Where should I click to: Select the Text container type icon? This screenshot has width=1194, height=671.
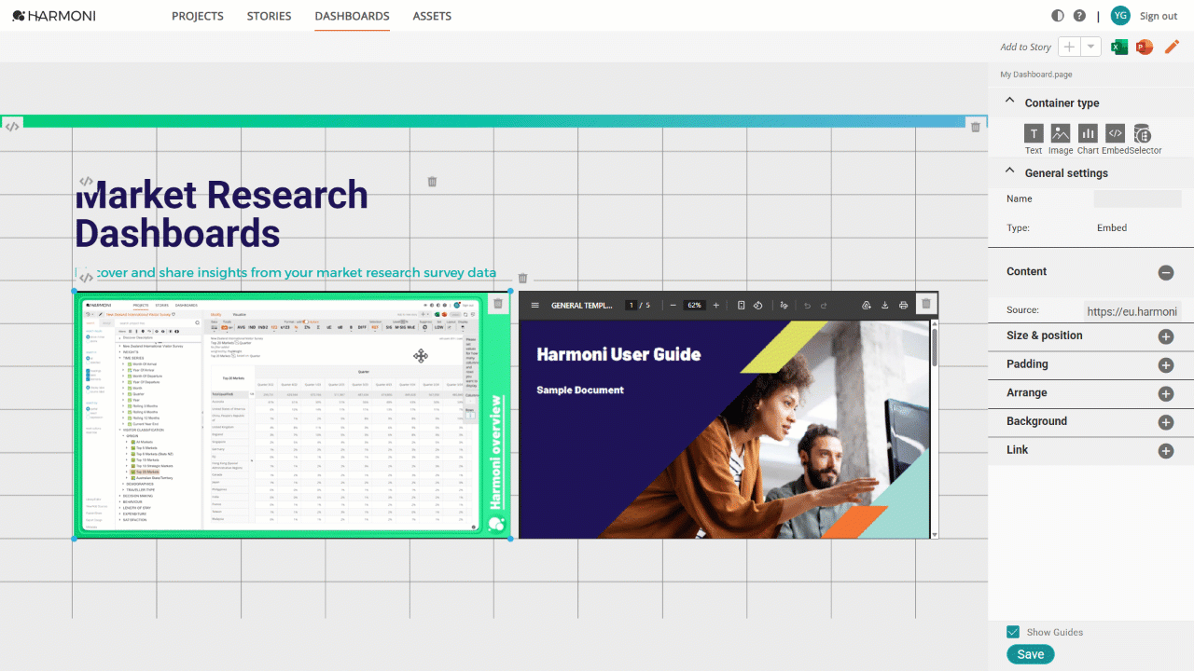[x=1034, y=133]
